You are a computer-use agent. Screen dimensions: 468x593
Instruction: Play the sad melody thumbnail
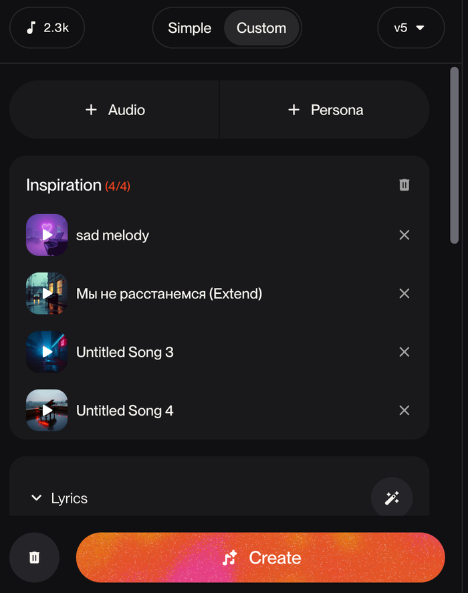pyautogui.click(x=47, y=235)
